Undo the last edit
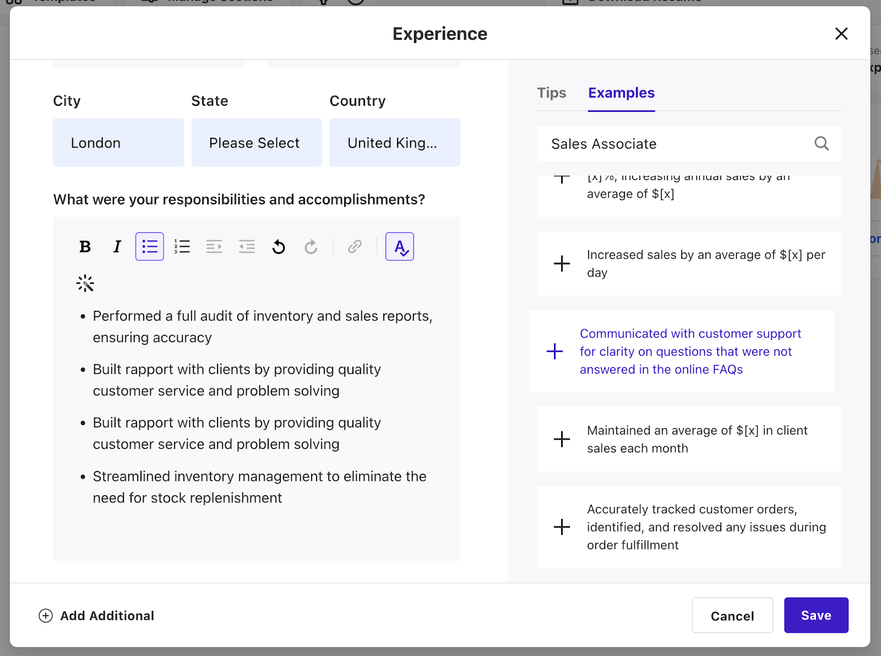Image resolution: width=881 pixels, height=656 pixels. (279, 247)
